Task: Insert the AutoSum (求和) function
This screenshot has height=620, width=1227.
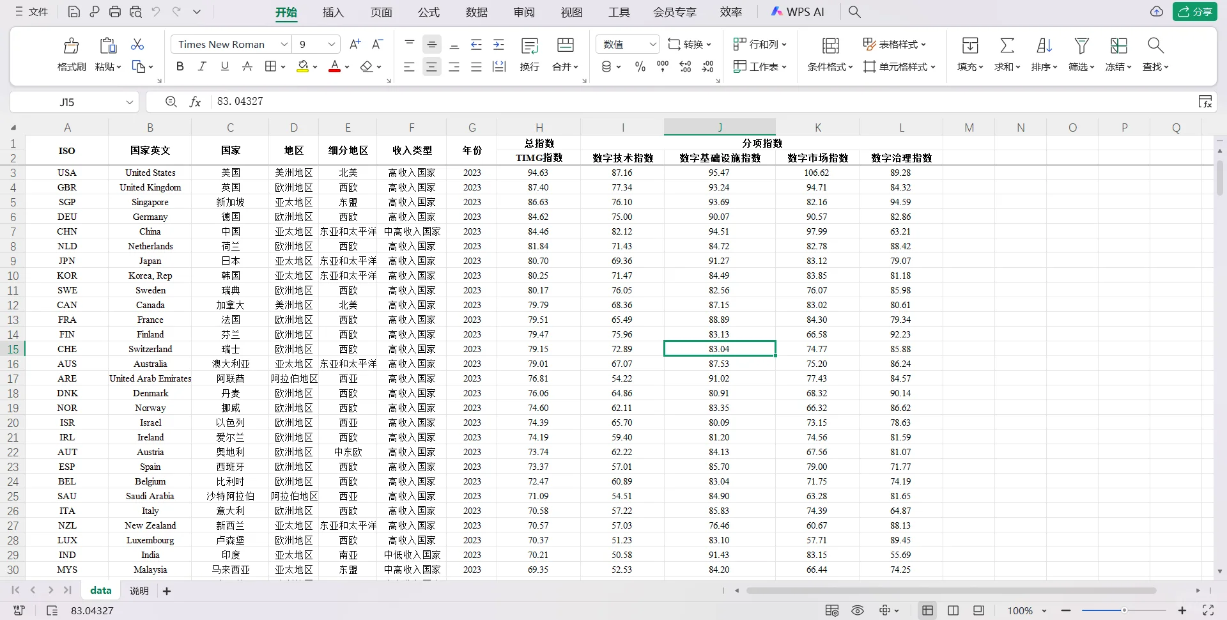Action: (1007, 54)
